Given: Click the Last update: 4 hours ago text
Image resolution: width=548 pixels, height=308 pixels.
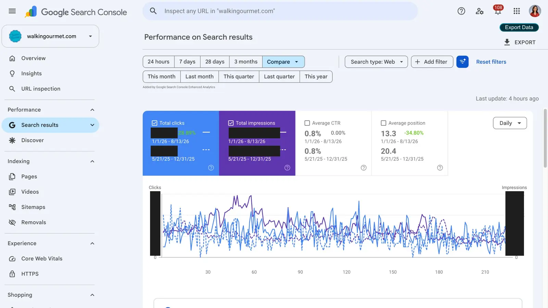Looking at the screenshot, I should [x=507, y=99].
